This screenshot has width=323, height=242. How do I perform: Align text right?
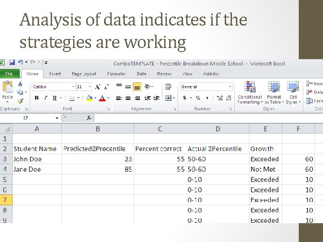pyautogui.click(x=137, y=98)
